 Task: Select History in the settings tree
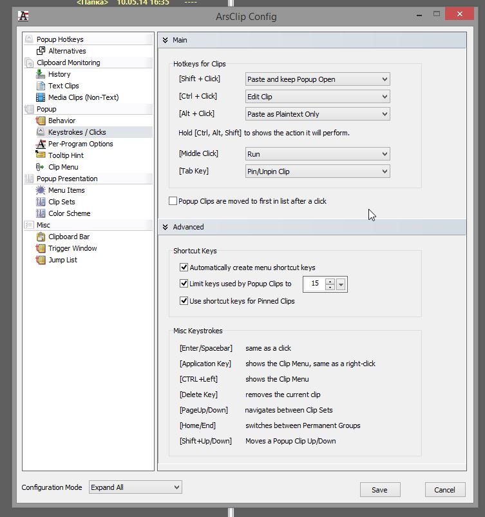(x=59, y=74)
